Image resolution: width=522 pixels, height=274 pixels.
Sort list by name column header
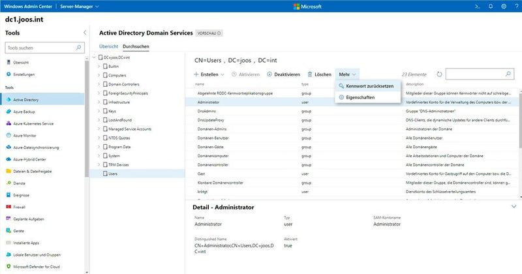pyautogui.click(x=200, y=84)
